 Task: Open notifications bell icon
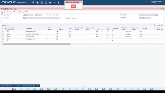59,3
